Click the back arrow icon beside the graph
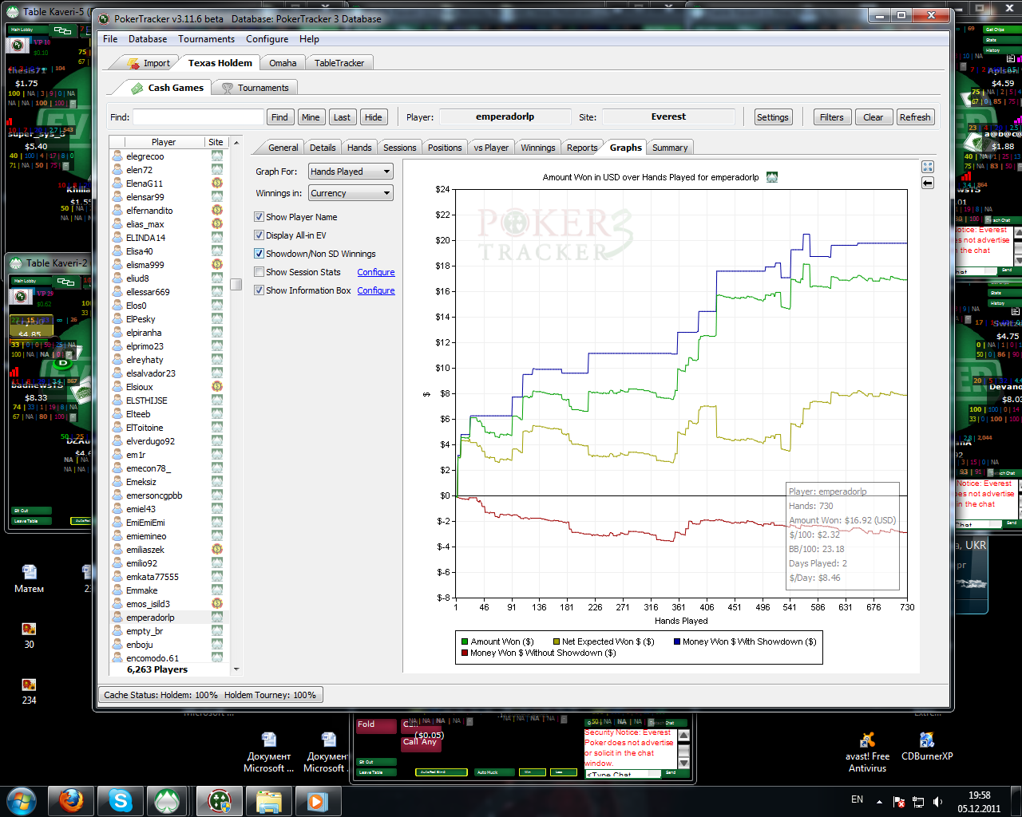Screen dimensions: 1022x817 [927, 183]
